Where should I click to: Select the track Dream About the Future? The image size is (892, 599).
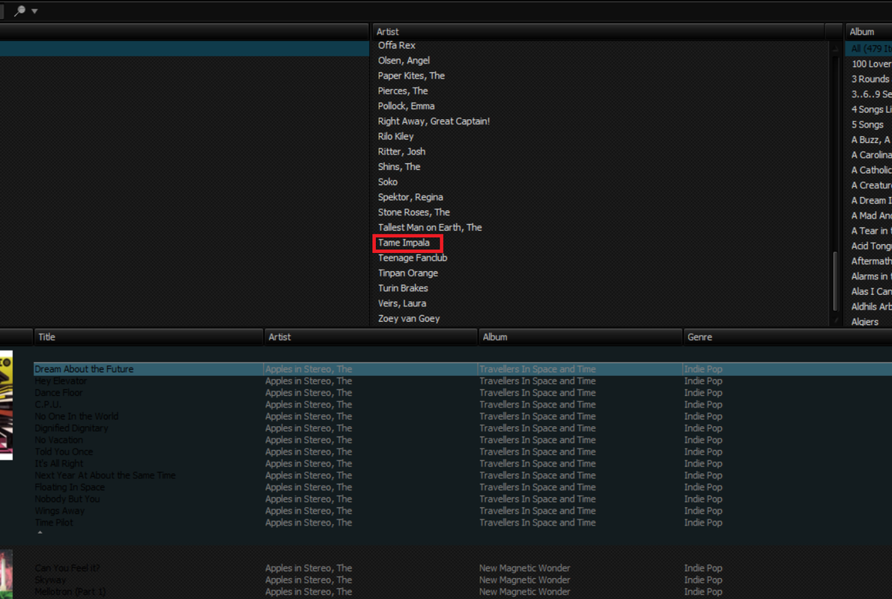84,369
